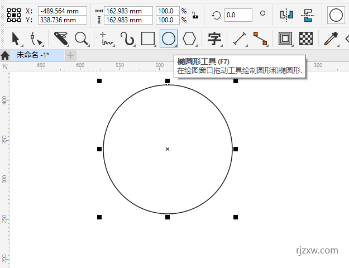Switch to the 未命名 -1 document tab
The width and height of the screenshot is (349, 268).
click(32, 55)
